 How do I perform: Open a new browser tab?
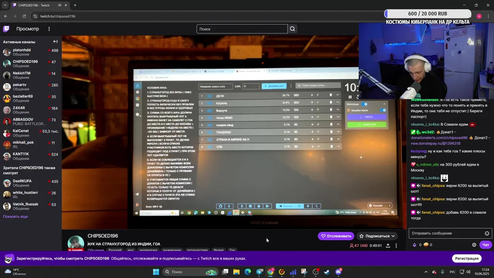(x=75, y=5)
